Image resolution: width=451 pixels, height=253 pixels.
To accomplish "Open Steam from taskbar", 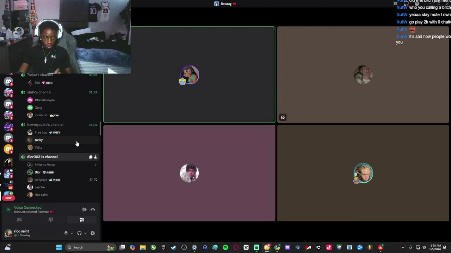I will 174,247.
